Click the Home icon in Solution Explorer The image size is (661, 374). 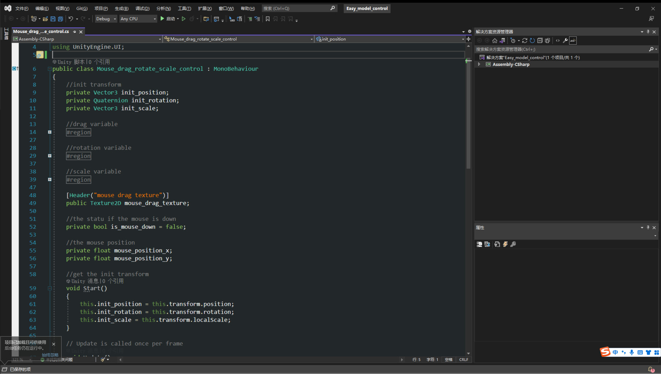495,41
